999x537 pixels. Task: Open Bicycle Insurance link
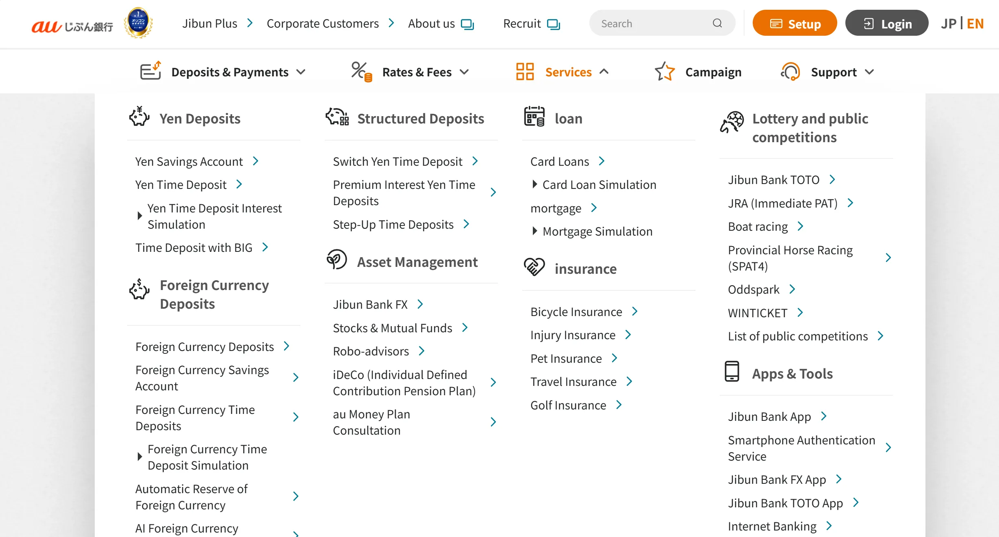(x=576, y=312)
